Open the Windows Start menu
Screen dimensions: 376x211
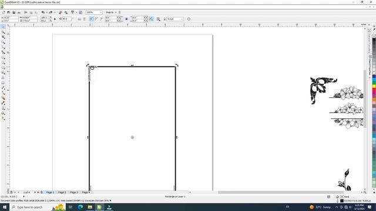pyautogui.click(x=5, y=207)
